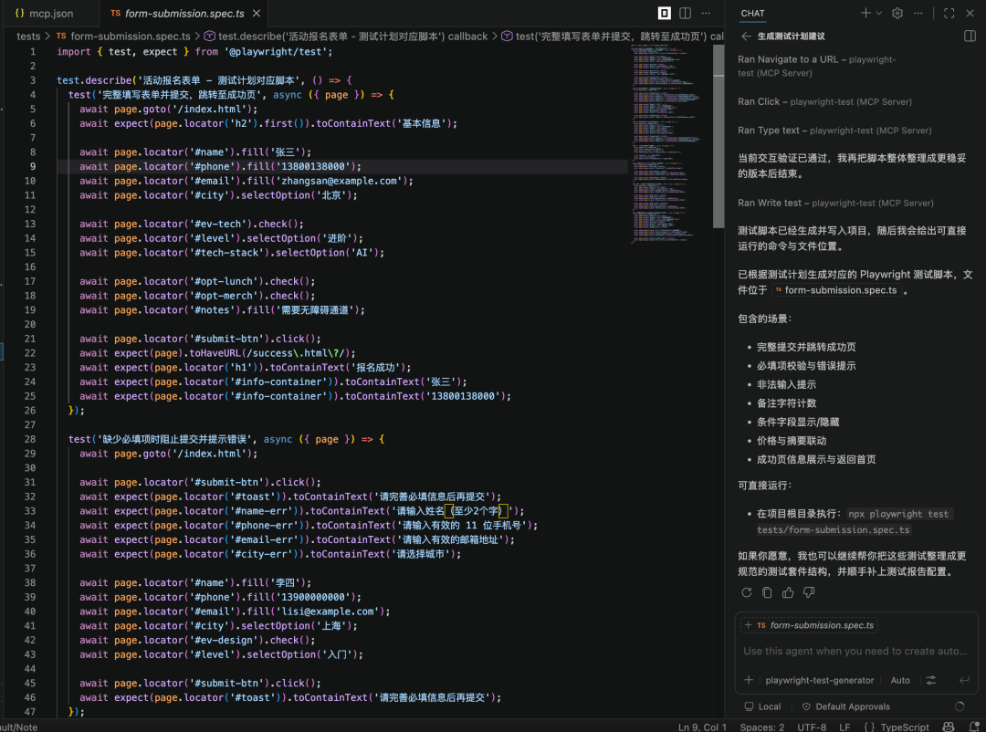This screenshot has width=986, height=732.
Task: Change encoding via UTF-8
Action: [x=812, y=727]
